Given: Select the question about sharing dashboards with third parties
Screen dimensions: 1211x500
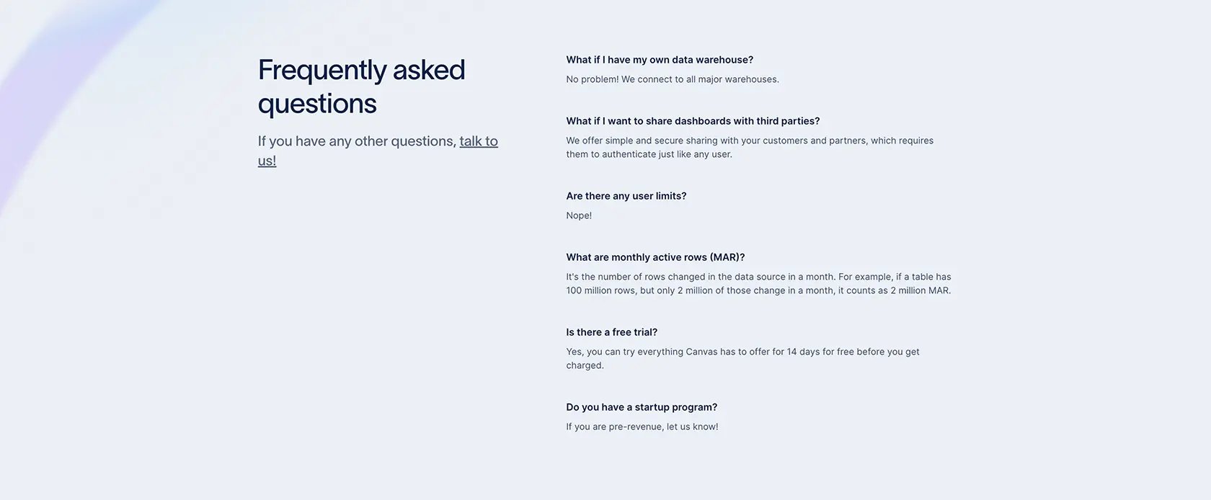Looking at the screenshot, I should click(693, 121).
